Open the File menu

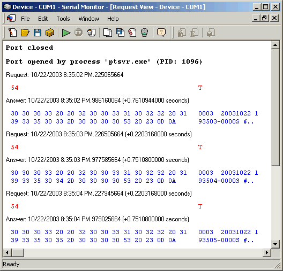pos(25,19)
